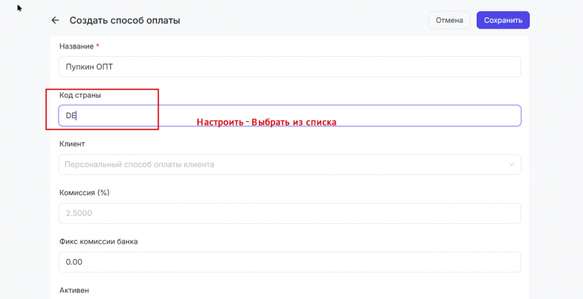Click the Комиссия (%) label
Image resolution: width=583 pixels, height=299 pixels.
pos(84,193)
